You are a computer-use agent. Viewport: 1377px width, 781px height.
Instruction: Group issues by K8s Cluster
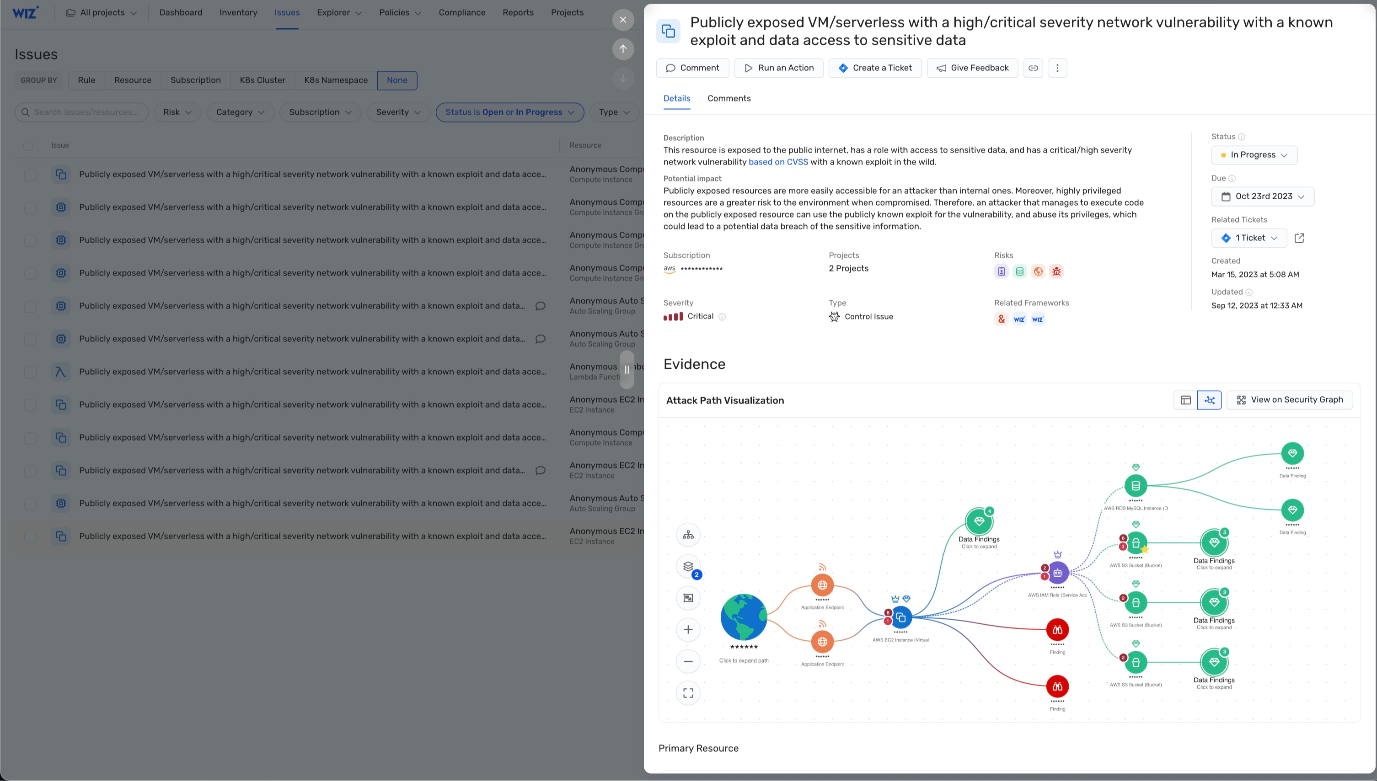click(263, 80)
